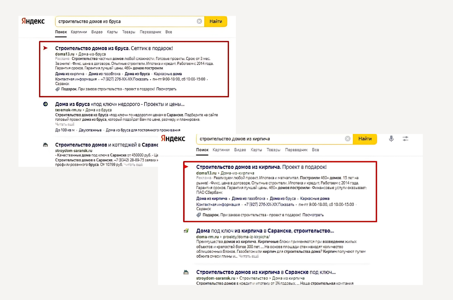Viewport: 453px width, 300px height.
Task: Click the microphone voice search icon
Action: click(x=391, y=139)
